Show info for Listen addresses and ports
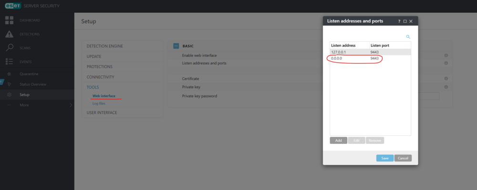477x190 pixels. tap(446, 63)
